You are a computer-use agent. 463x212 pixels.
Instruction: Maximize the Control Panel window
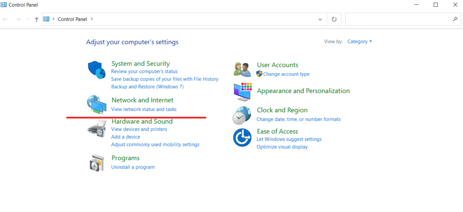(435, 5)
